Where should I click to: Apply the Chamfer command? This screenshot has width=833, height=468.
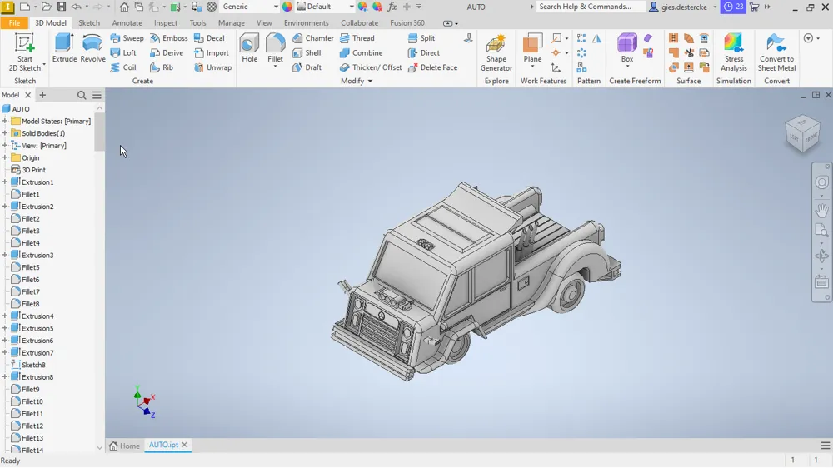click(313, 38)
